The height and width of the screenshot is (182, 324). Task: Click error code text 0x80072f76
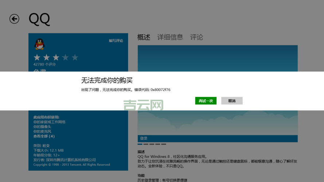(x=160, y=90)
